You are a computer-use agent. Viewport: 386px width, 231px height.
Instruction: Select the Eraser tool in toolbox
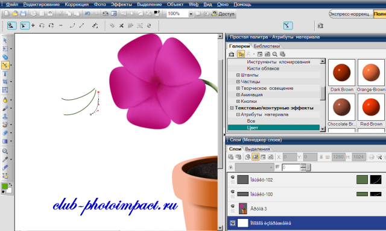click(x=5, y=133)
